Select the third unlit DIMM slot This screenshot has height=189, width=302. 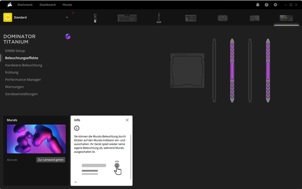click(x=250, y=70)
